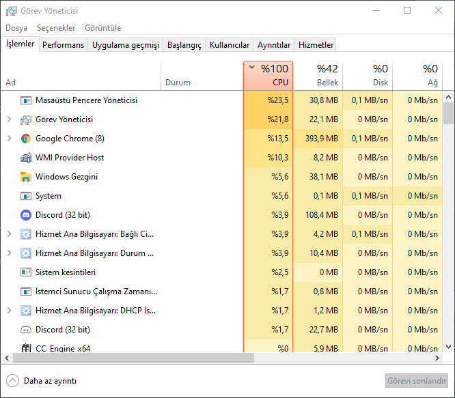455x398 pixels.
Task: Open the Dosya menu
Action: point(16,28)
